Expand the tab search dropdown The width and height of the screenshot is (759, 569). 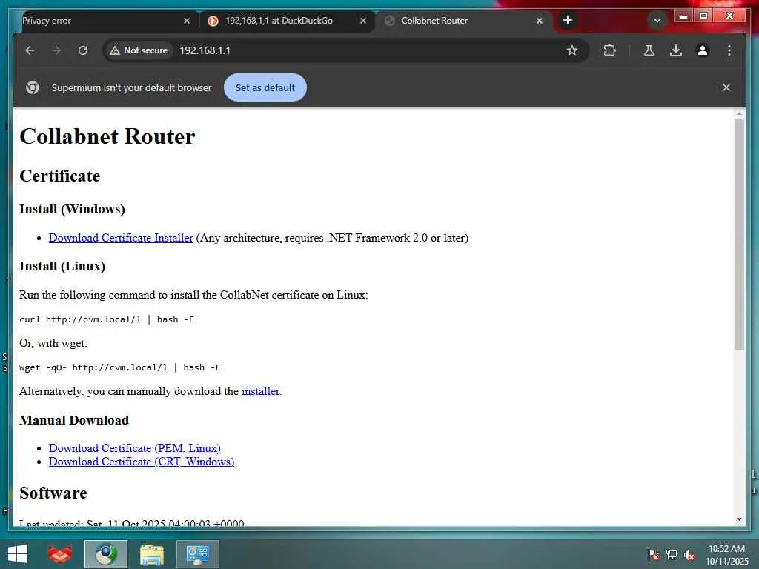coord(657,20)
